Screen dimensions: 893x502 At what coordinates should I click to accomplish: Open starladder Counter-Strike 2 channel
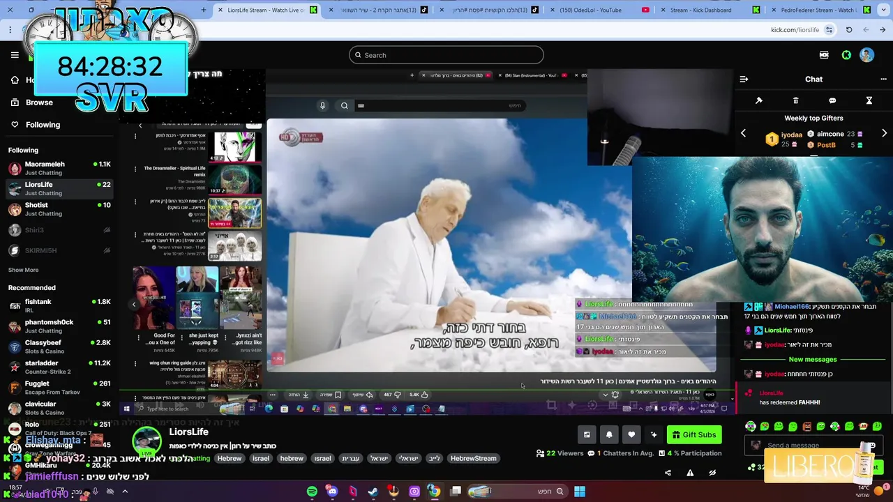pos(59,367)
